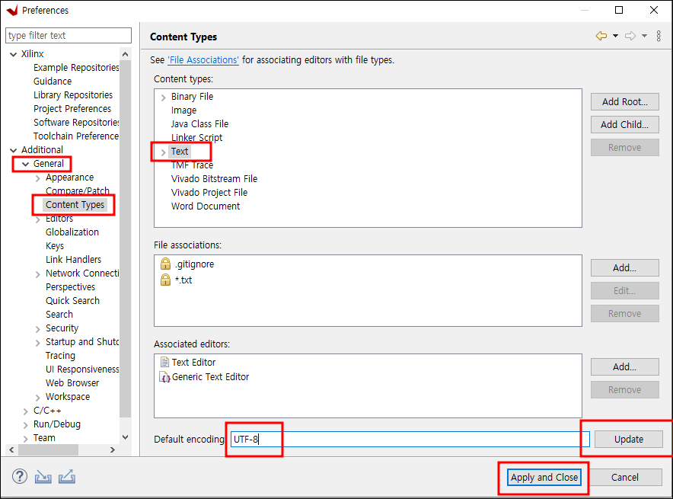Viewport: 673px width, 499px height.
Task: Select Image content type
Action: (x=183, y=110)
